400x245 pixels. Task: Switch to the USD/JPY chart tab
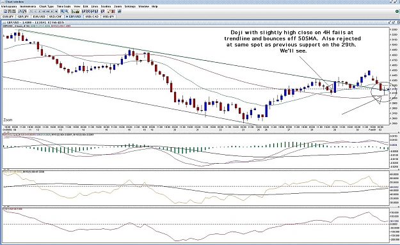pyautogui.click(x=109, y=17)
